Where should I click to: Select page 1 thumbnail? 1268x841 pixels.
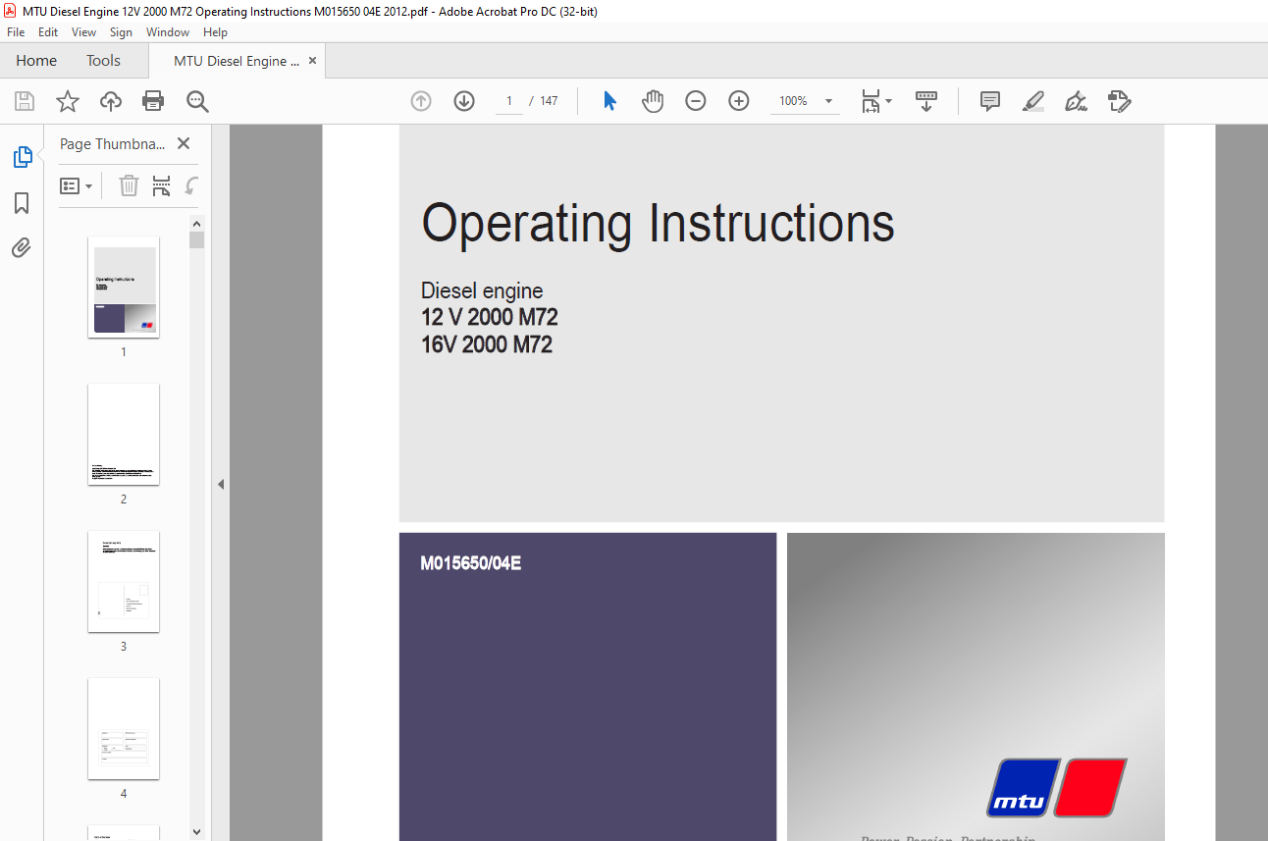tap(124, 287)
